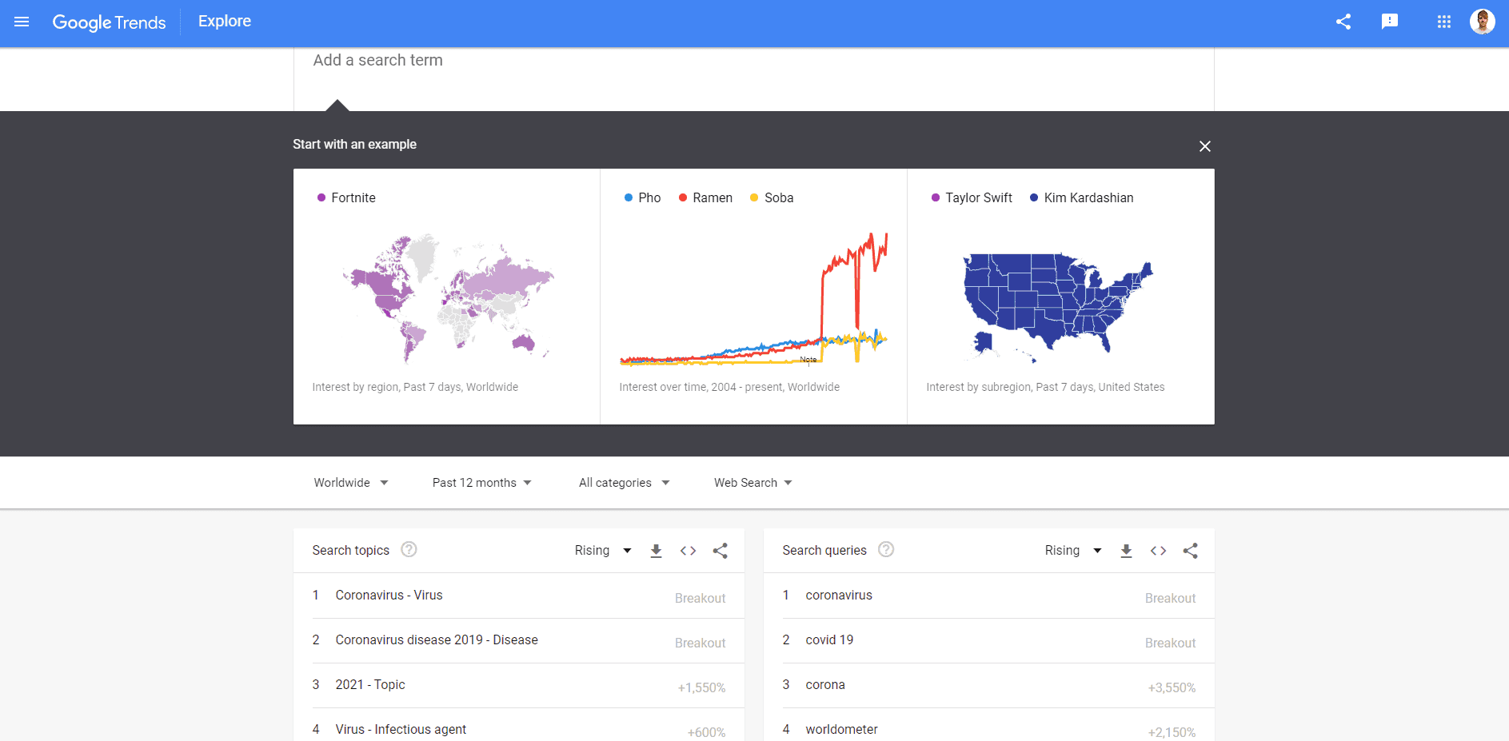Expand the Worldwide region dropdown
1509x741 pixels.
pyautogui.click(x=350, y=483)
